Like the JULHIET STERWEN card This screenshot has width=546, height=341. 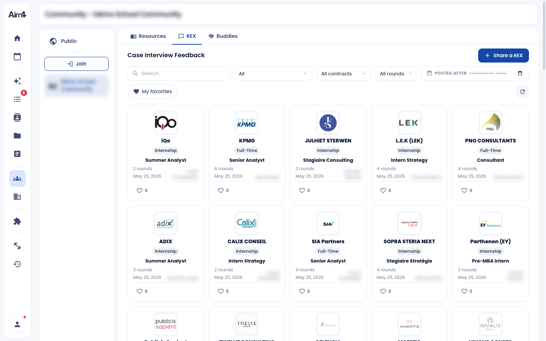coord(302,191)
